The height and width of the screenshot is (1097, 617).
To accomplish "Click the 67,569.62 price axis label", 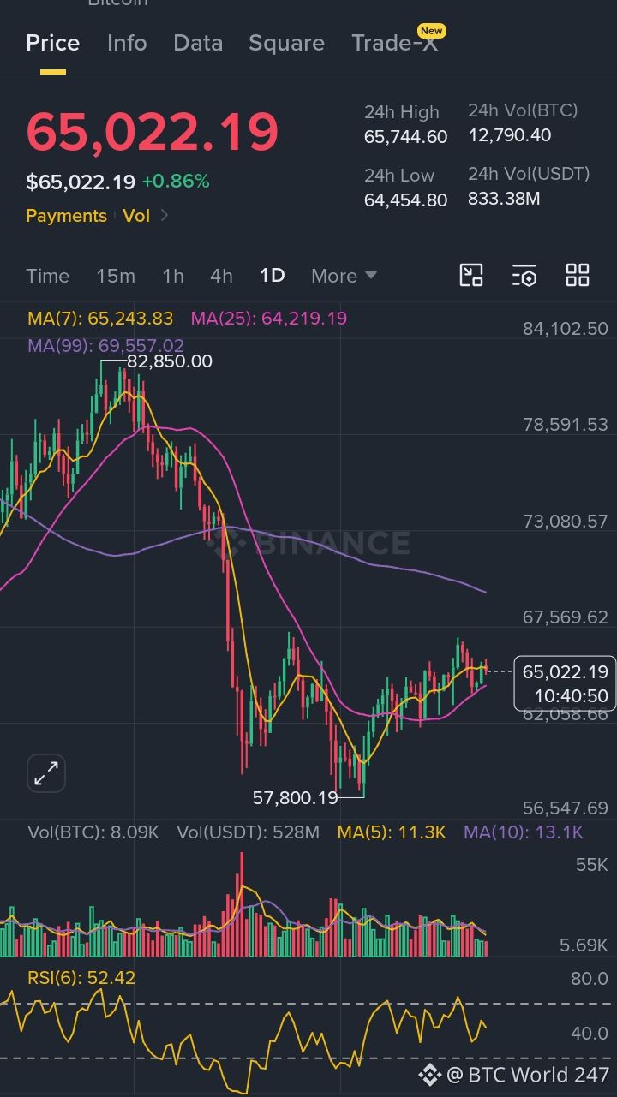I will pos(565,617).
